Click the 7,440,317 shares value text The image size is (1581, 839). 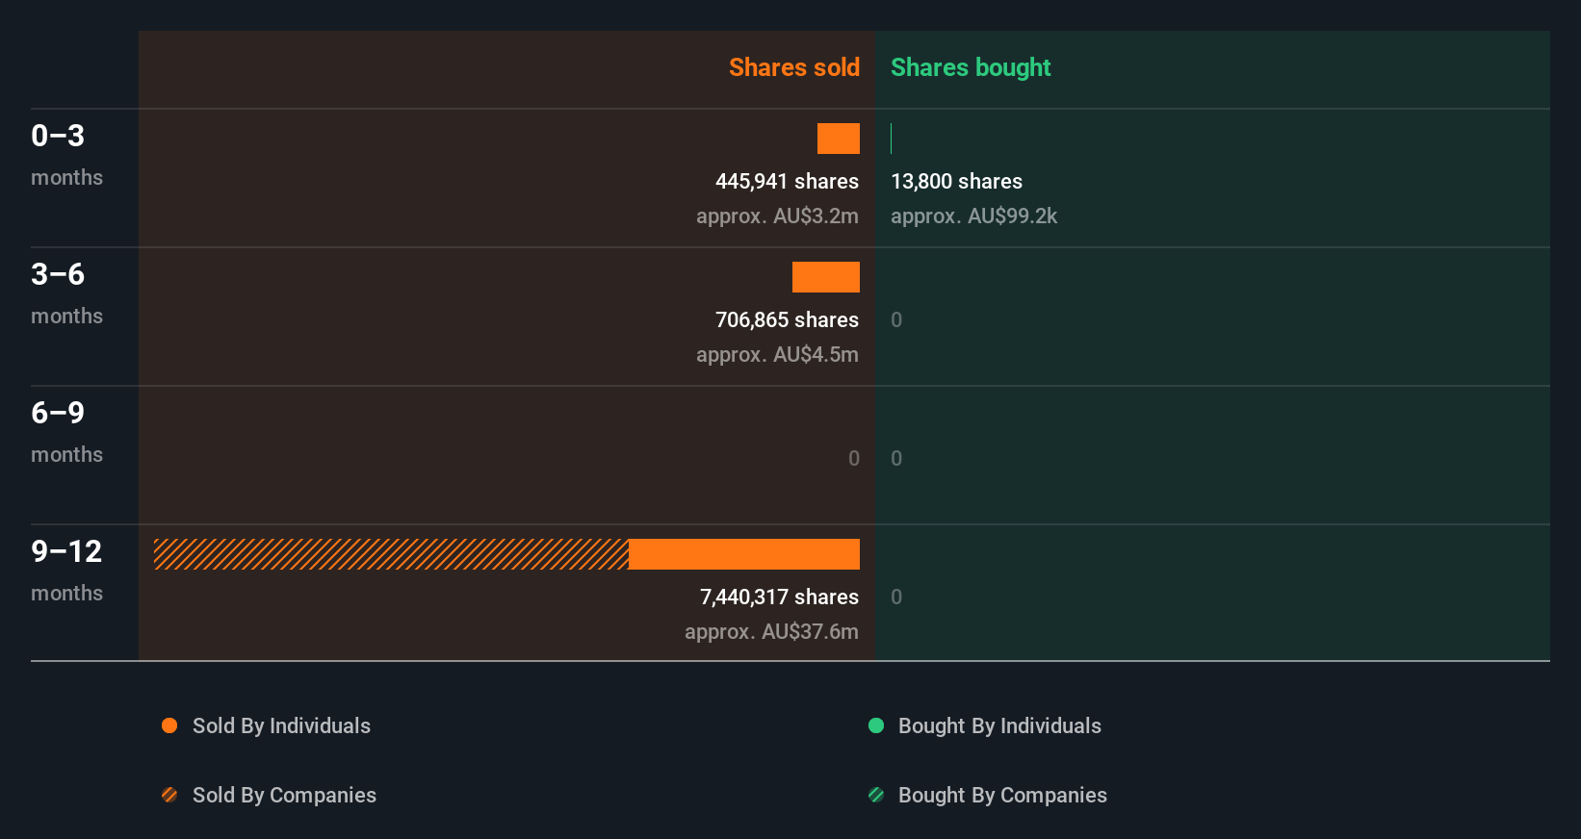779,597
